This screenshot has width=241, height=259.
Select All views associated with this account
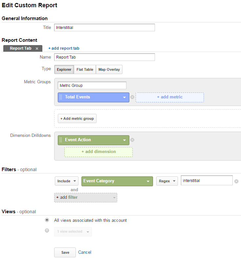pos(47,220)
